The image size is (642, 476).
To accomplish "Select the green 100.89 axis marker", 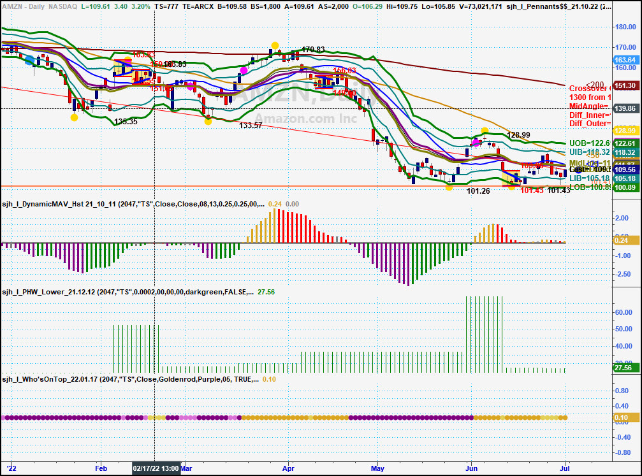I will pos(625,187).
